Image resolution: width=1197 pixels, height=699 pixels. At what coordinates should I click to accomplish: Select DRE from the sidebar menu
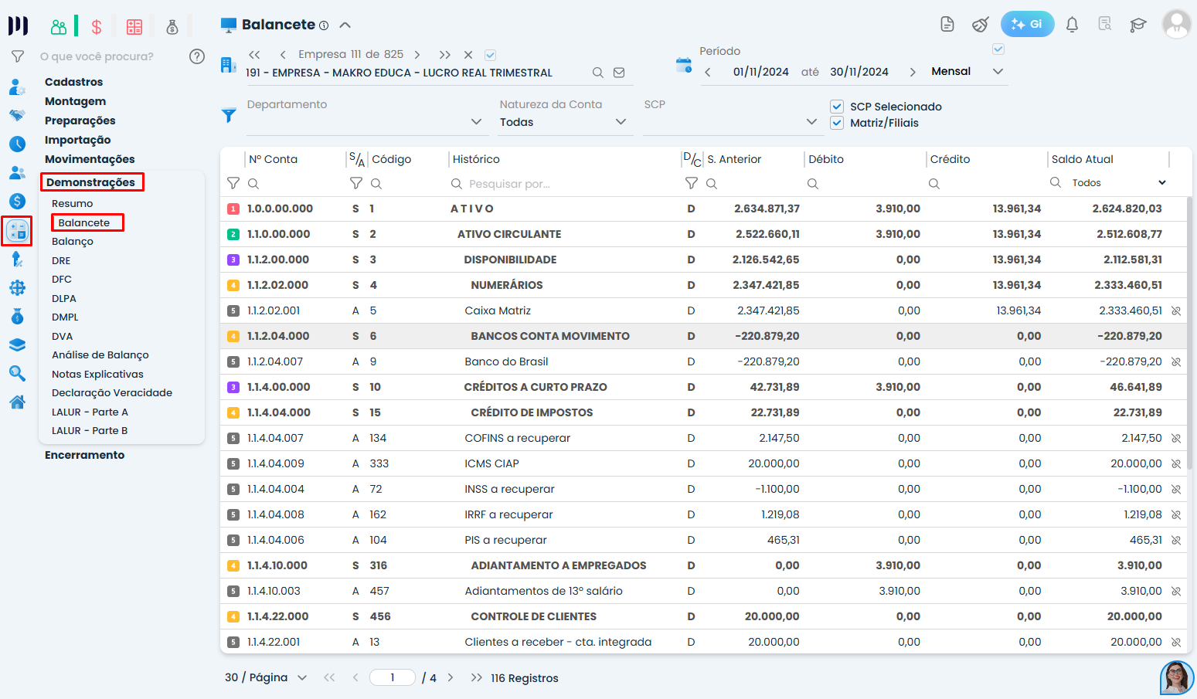coord(61,261)
